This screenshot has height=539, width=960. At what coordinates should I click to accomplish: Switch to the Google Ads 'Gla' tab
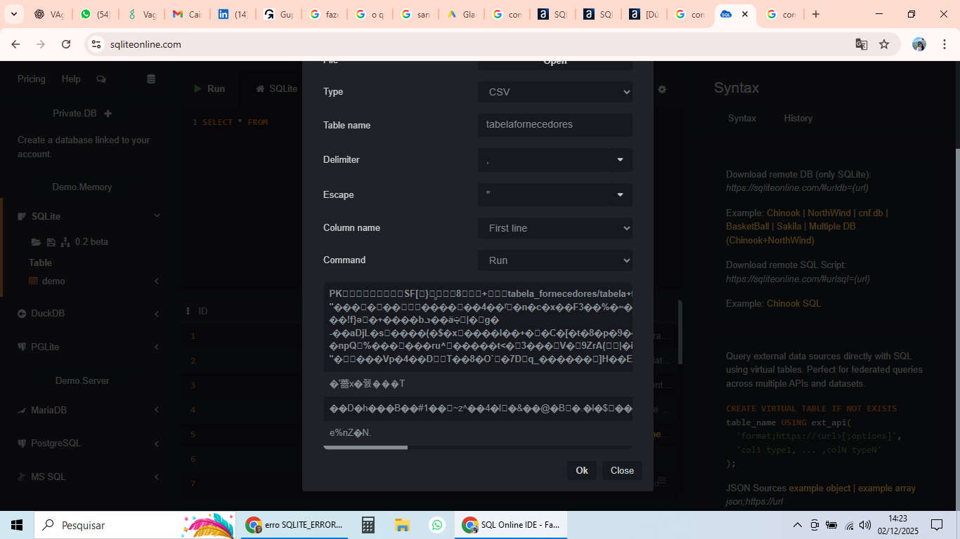pyautogui.click(x=460, y=14)
